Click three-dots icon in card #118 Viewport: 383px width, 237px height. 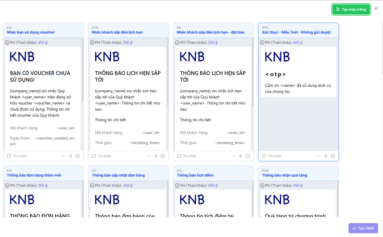pyautogui.click(x=319, y=156)
